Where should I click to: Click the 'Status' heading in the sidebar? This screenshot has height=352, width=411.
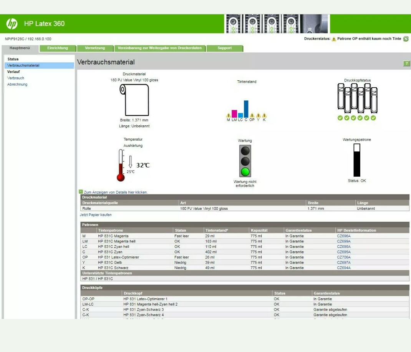[x=13, y=59]
